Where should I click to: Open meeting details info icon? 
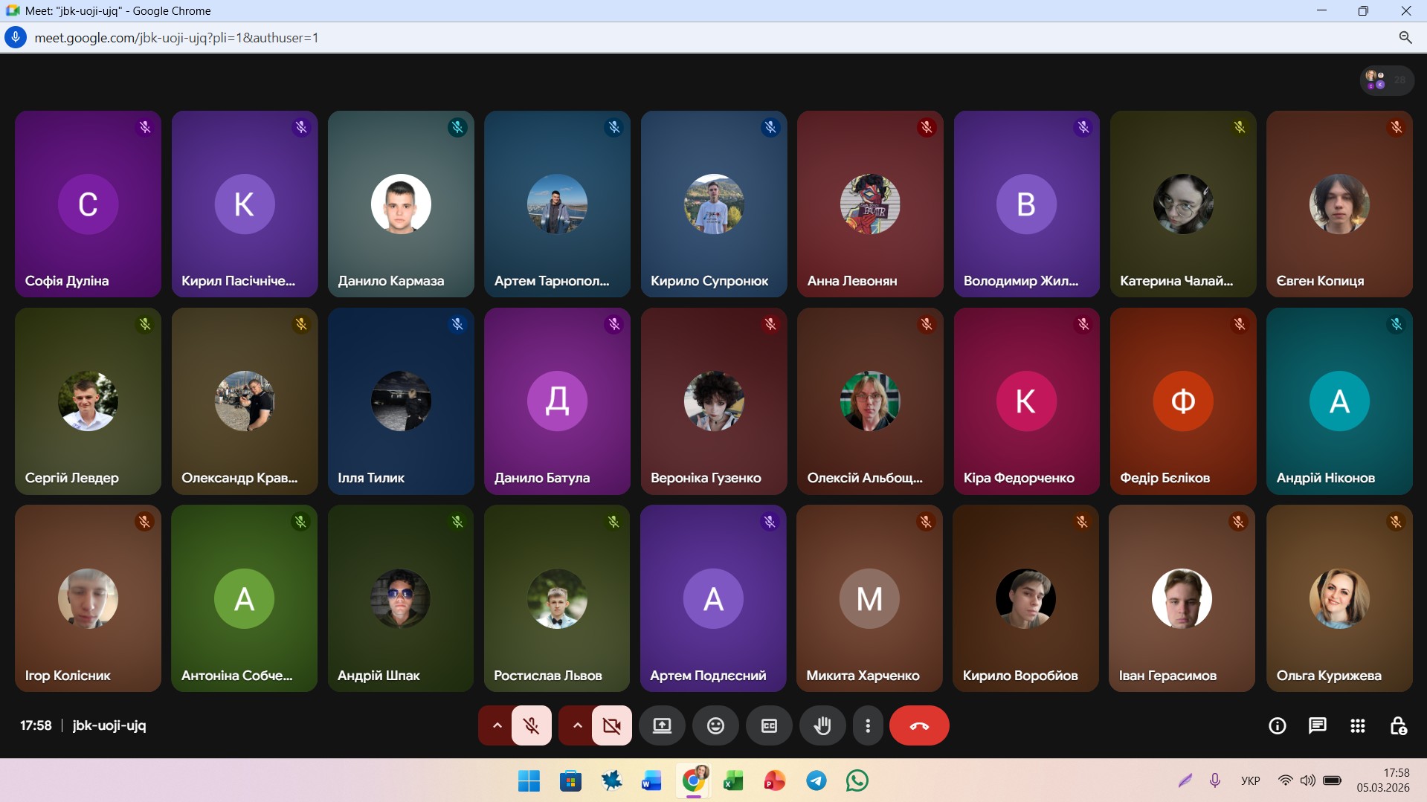point(1277,725)
